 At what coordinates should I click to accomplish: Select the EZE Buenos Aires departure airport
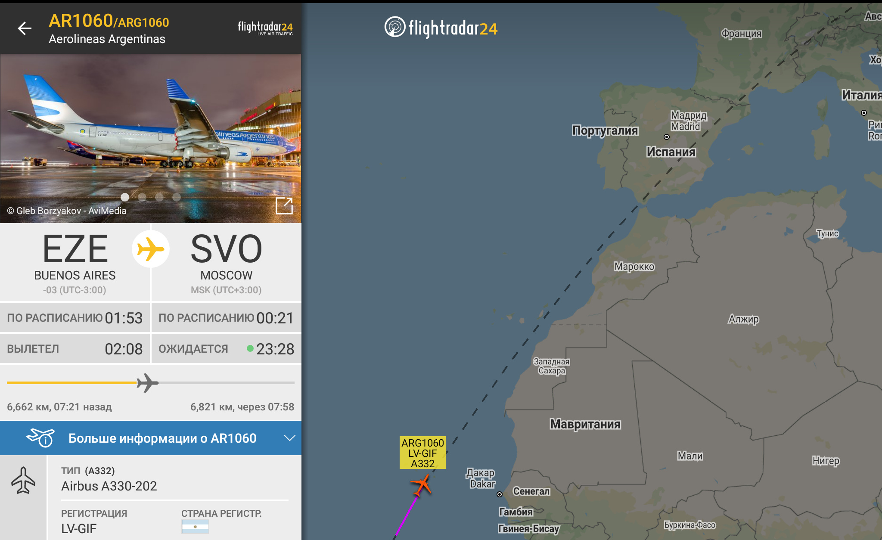pos(75,262)
